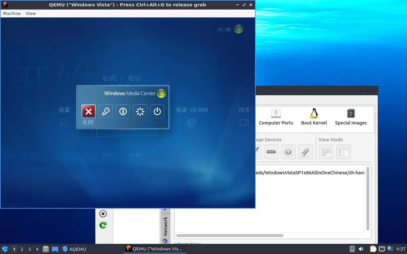
Task: Switch to workspace 4 on the taskbar
Action: click(37, 249)
